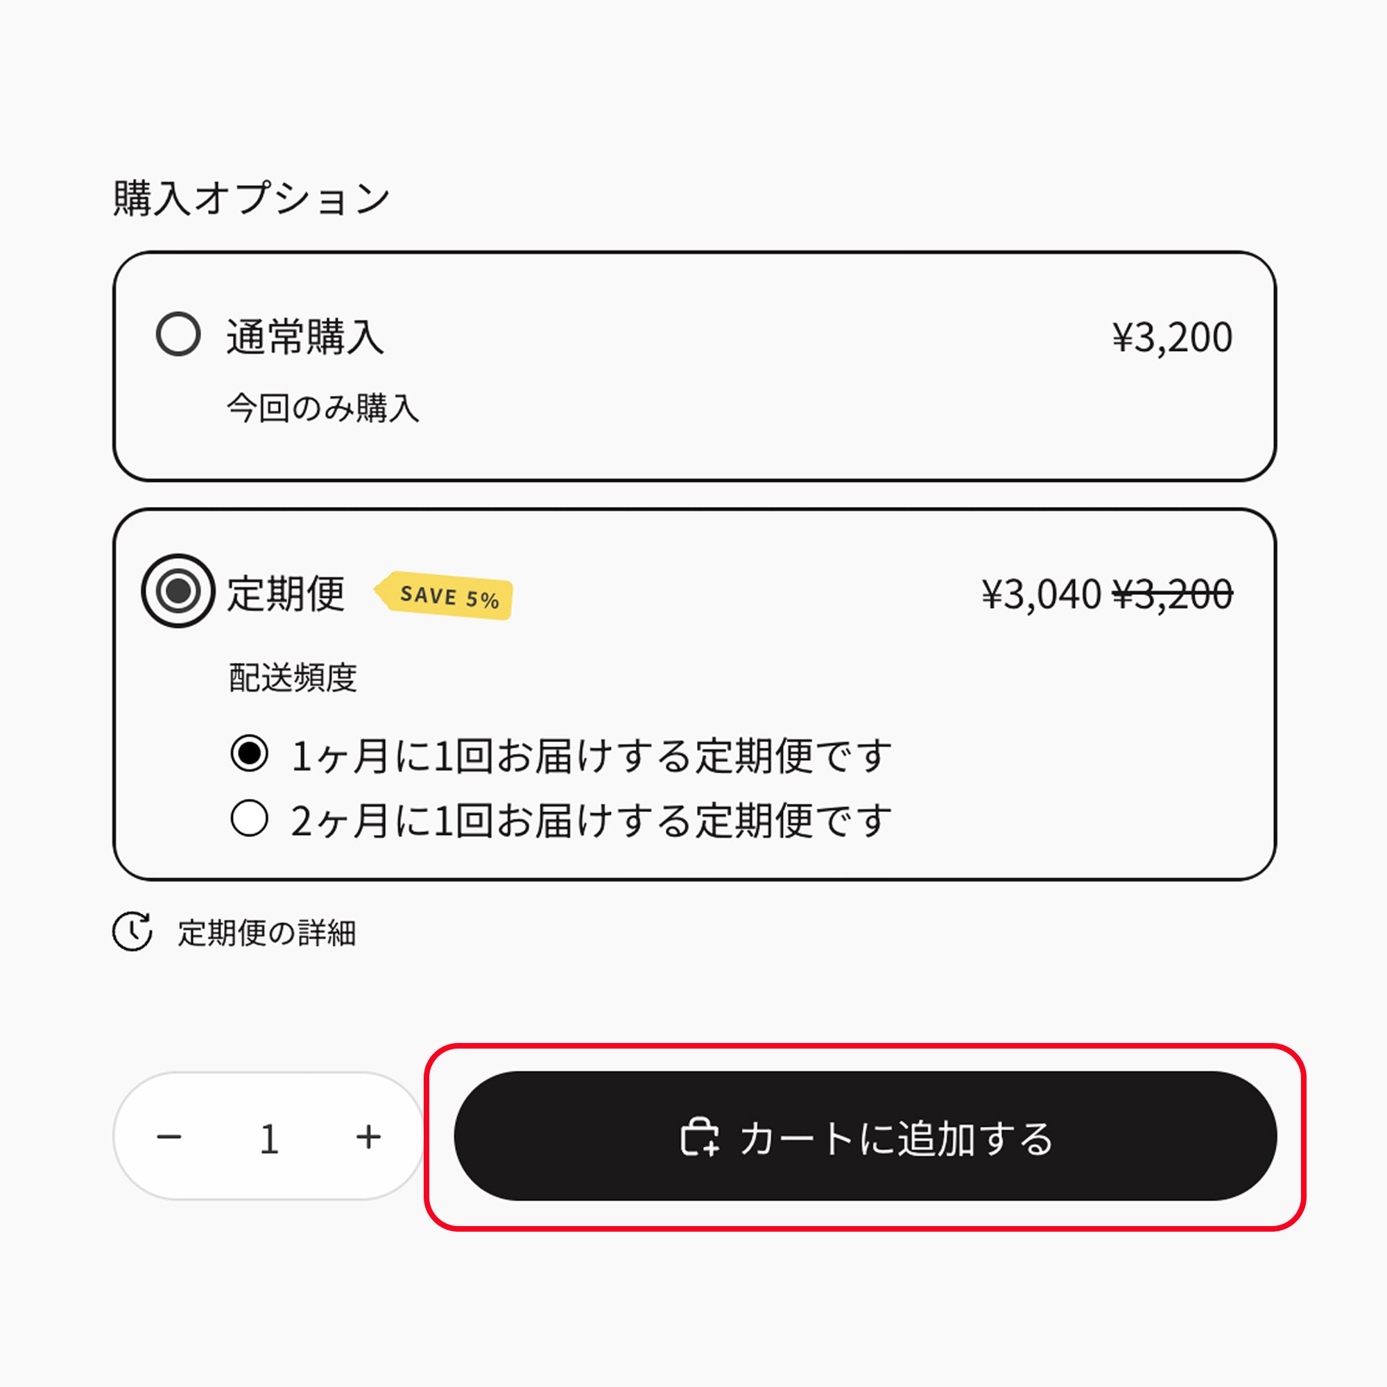The width and height of the screenshot is (1387, 1387).
Task: Open the 定期便の詳細 link
Action: click(266, 933)
